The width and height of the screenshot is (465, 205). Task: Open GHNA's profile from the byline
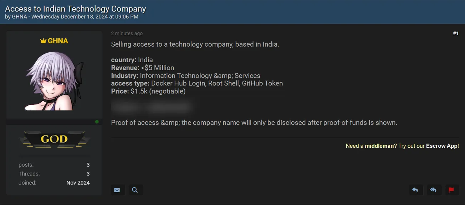[x=19, y=16]
